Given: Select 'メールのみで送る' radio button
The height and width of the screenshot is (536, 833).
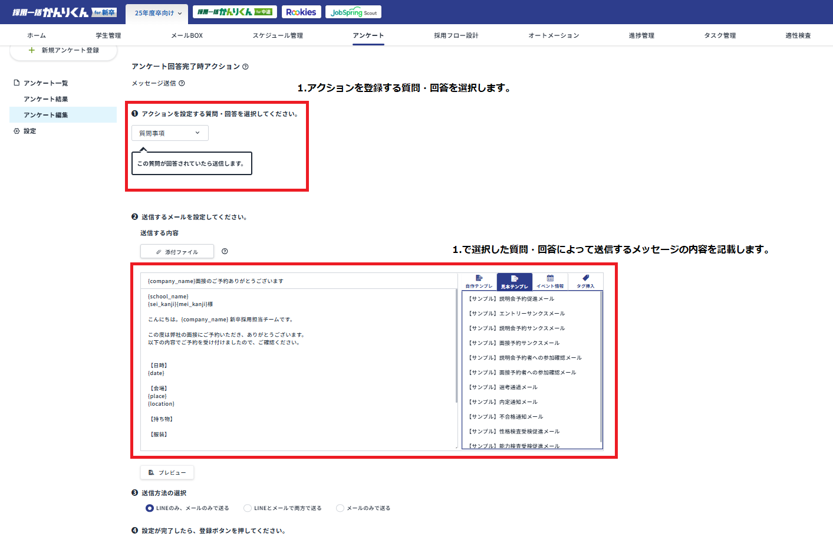Looking at the screenshot, I should (340, 508).
